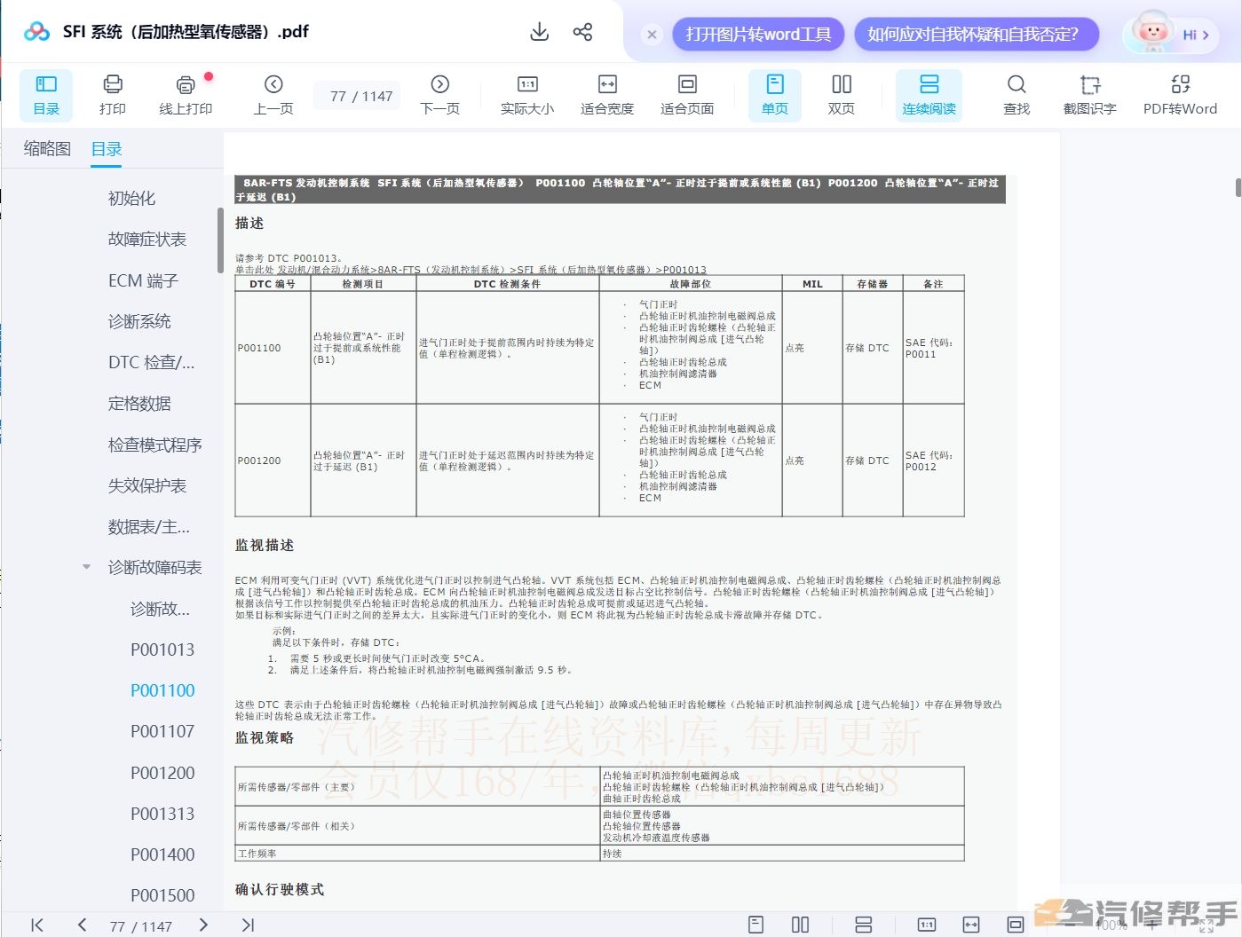The image size is (1242, 937).
Task: Click the share icon in title bar
Action: (582, 32)
